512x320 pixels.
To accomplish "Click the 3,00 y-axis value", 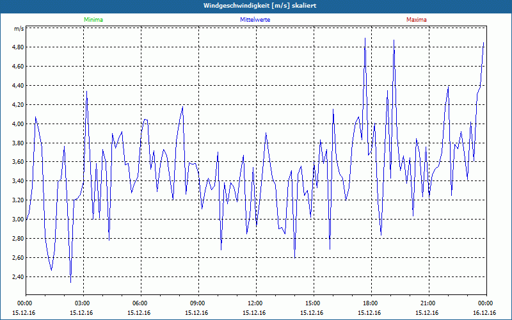I will click(x=18, y=219).
